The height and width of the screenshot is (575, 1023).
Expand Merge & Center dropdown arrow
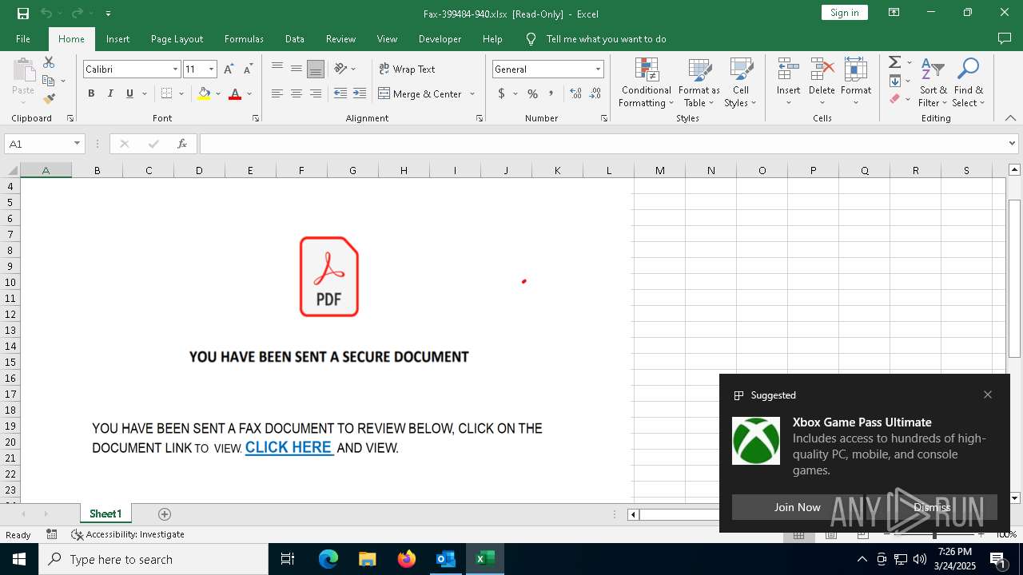472,93
